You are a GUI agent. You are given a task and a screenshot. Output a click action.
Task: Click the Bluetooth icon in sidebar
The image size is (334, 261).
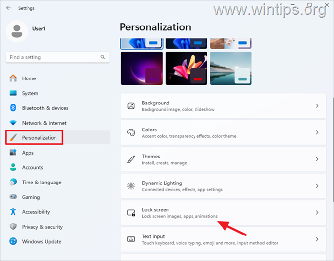coord(13,108)
